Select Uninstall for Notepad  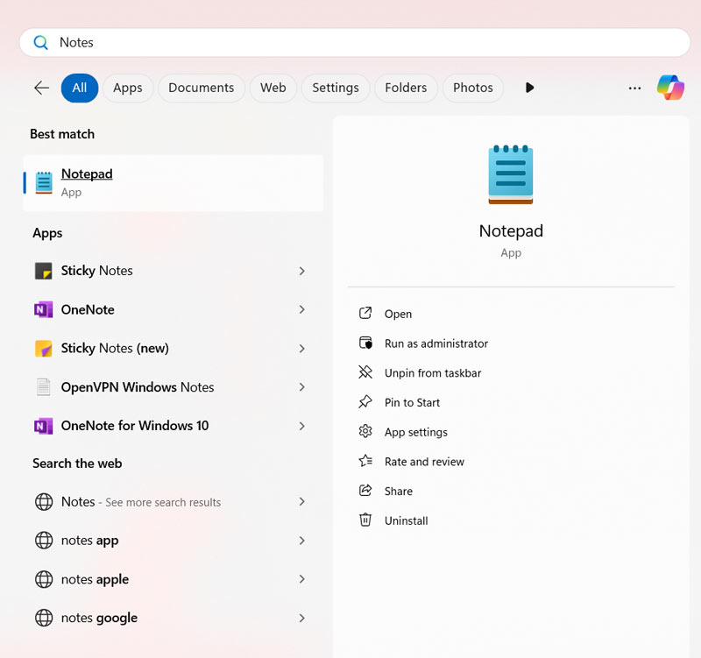(406, 520)
